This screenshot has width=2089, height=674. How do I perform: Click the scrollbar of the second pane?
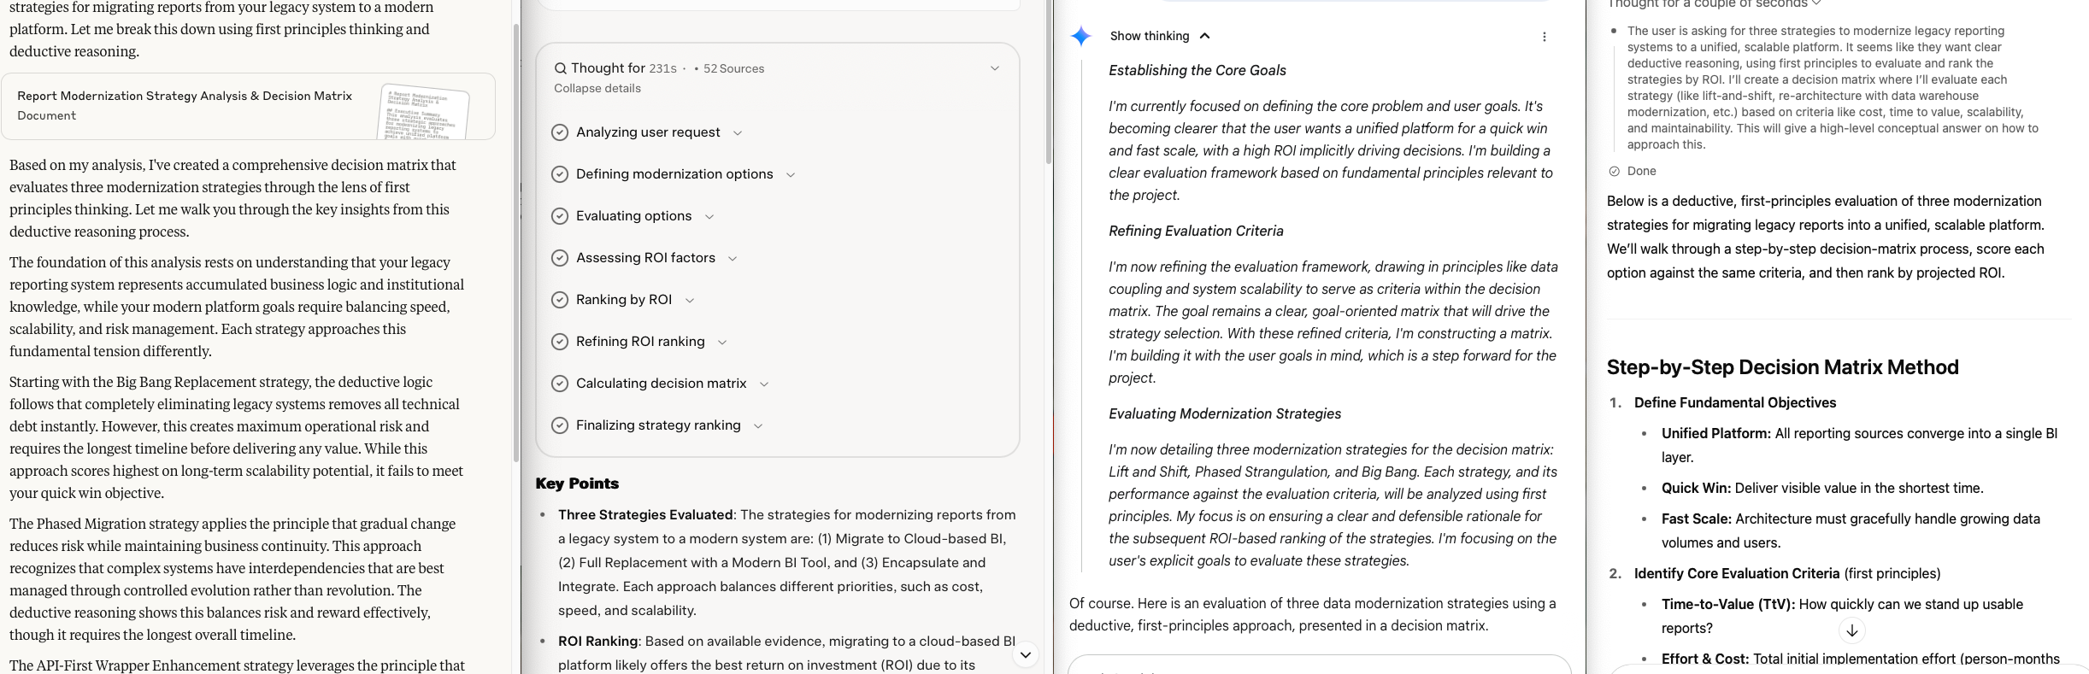(x=1049, y=82)
